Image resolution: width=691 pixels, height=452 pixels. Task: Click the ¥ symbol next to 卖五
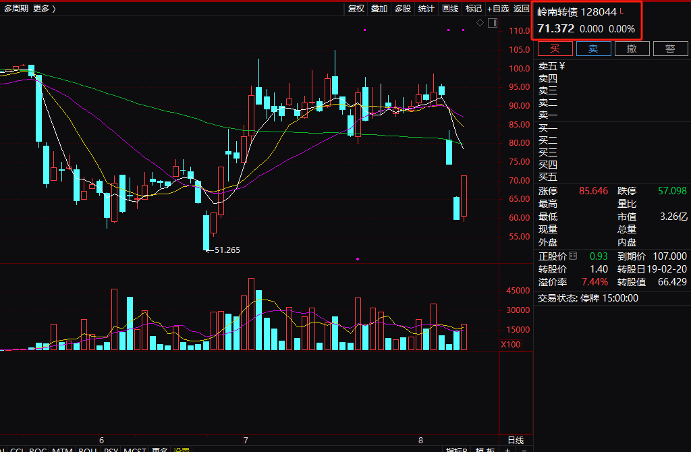562,65
